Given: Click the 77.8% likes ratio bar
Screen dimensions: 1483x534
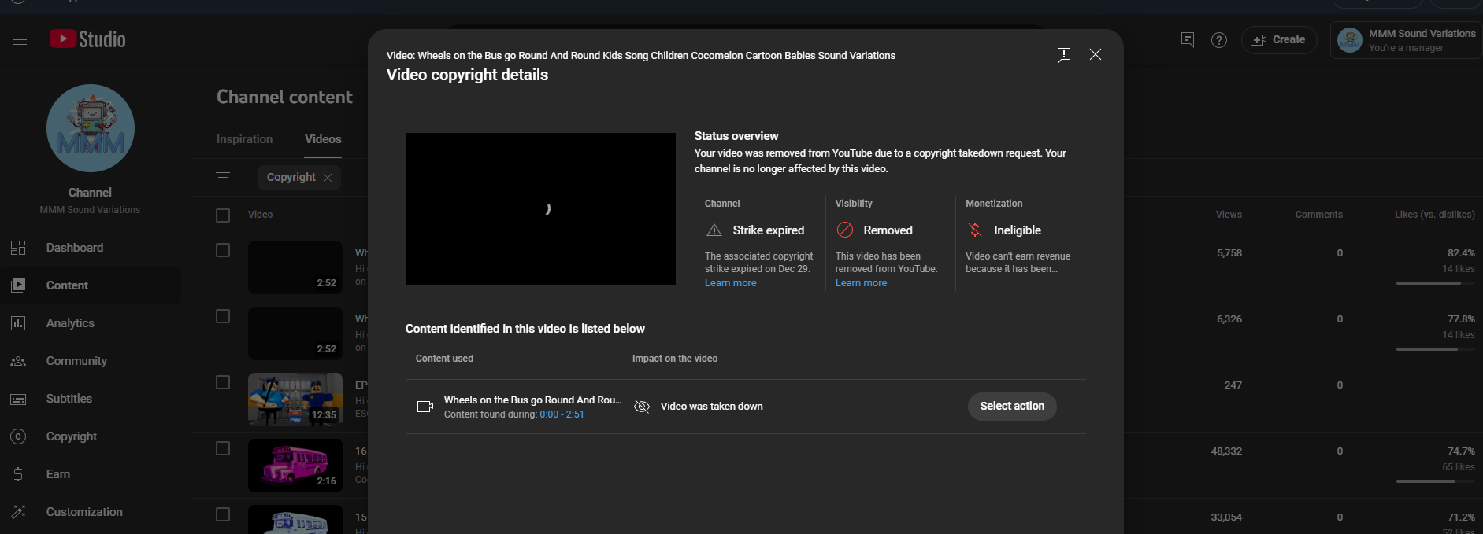Looking at the screenshot, I should pyautogui.click(x=1436, y=349).
